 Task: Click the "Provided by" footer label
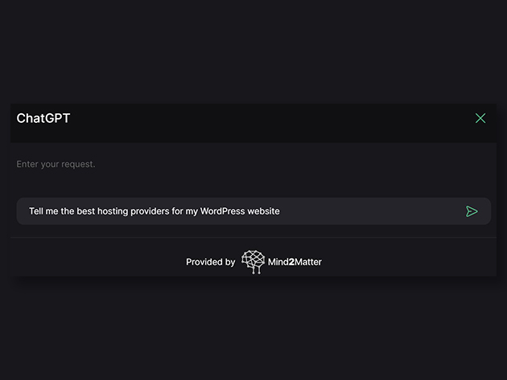(211, 262)
